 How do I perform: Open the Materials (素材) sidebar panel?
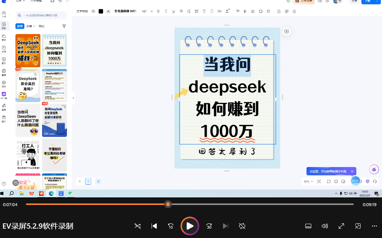(4, 37)
